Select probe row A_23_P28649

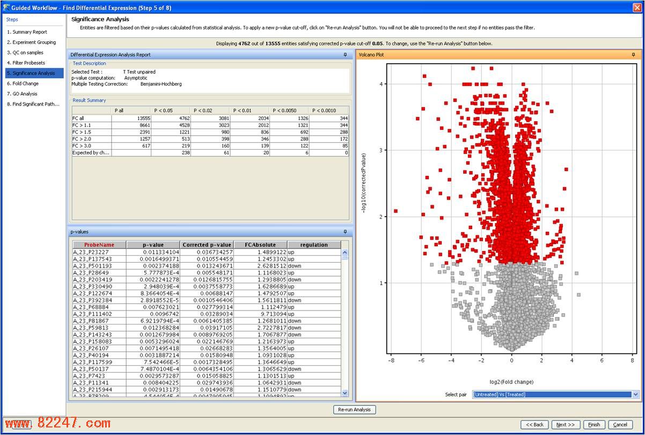[x=207, y=273]
